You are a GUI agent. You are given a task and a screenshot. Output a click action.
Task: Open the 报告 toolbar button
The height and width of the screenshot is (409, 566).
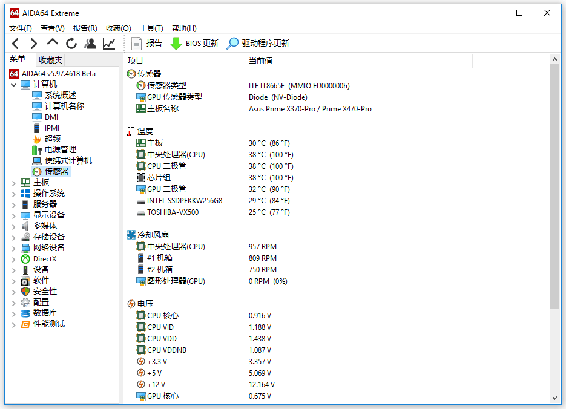click(x=147, y=44)
